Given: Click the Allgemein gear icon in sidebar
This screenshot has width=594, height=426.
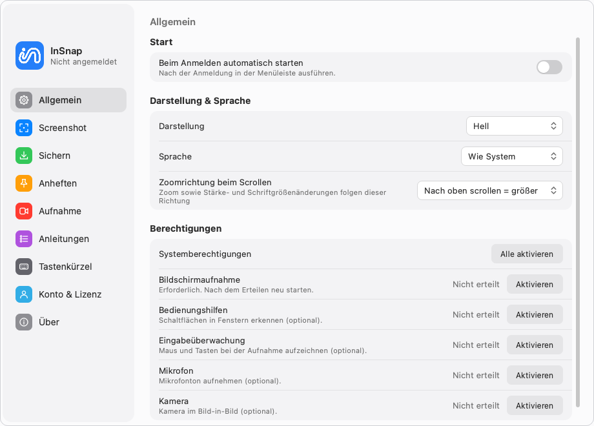Looking at the screenshot, I should (24, 100).
